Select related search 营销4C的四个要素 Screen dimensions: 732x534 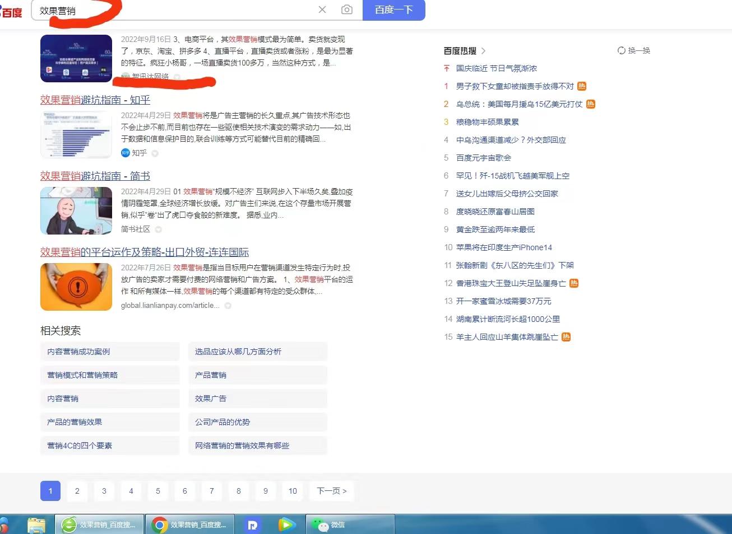tap(110, 446)
